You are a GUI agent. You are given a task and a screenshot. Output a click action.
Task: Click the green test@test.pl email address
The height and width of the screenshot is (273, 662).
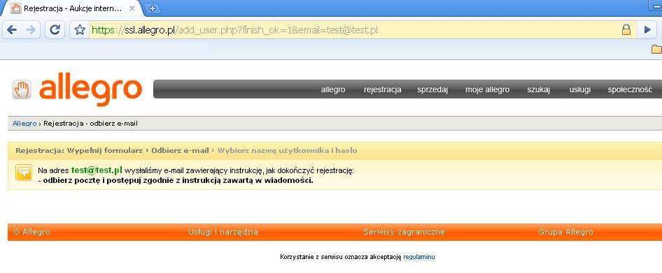pyautogui.click(x=97, y=170)
